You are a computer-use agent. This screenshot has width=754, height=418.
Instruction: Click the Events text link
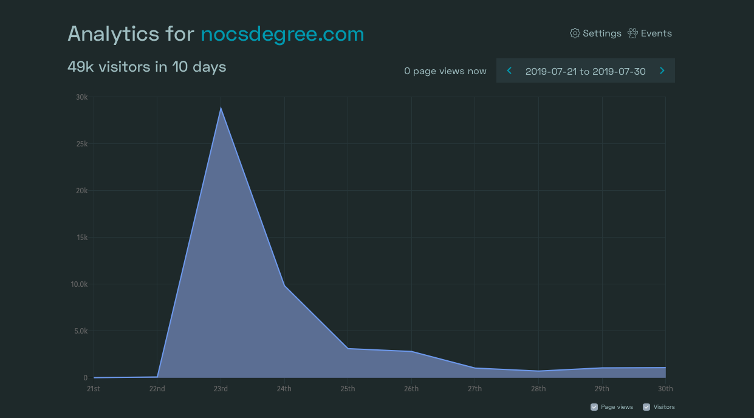(x=656, y=33)
